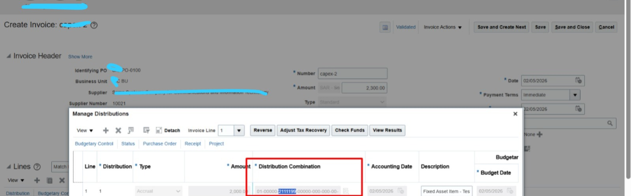Open the calendar icon below Payment Terms

(x=578, y=109)
